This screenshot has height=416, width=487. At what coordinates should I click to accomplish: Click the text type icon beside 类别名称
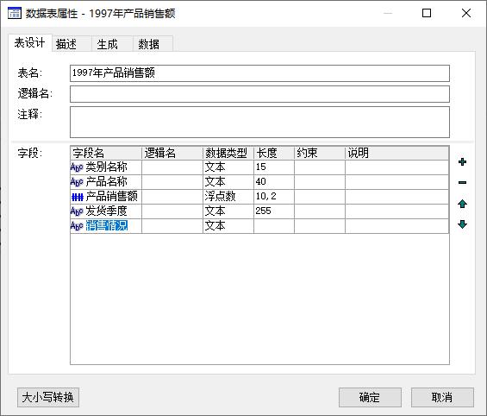[77, 167]
